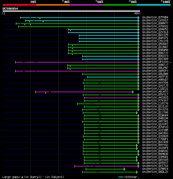The image size is (173, 179).
Task: Select the UniRef100_A4S915 label
Action: (155, 97)
